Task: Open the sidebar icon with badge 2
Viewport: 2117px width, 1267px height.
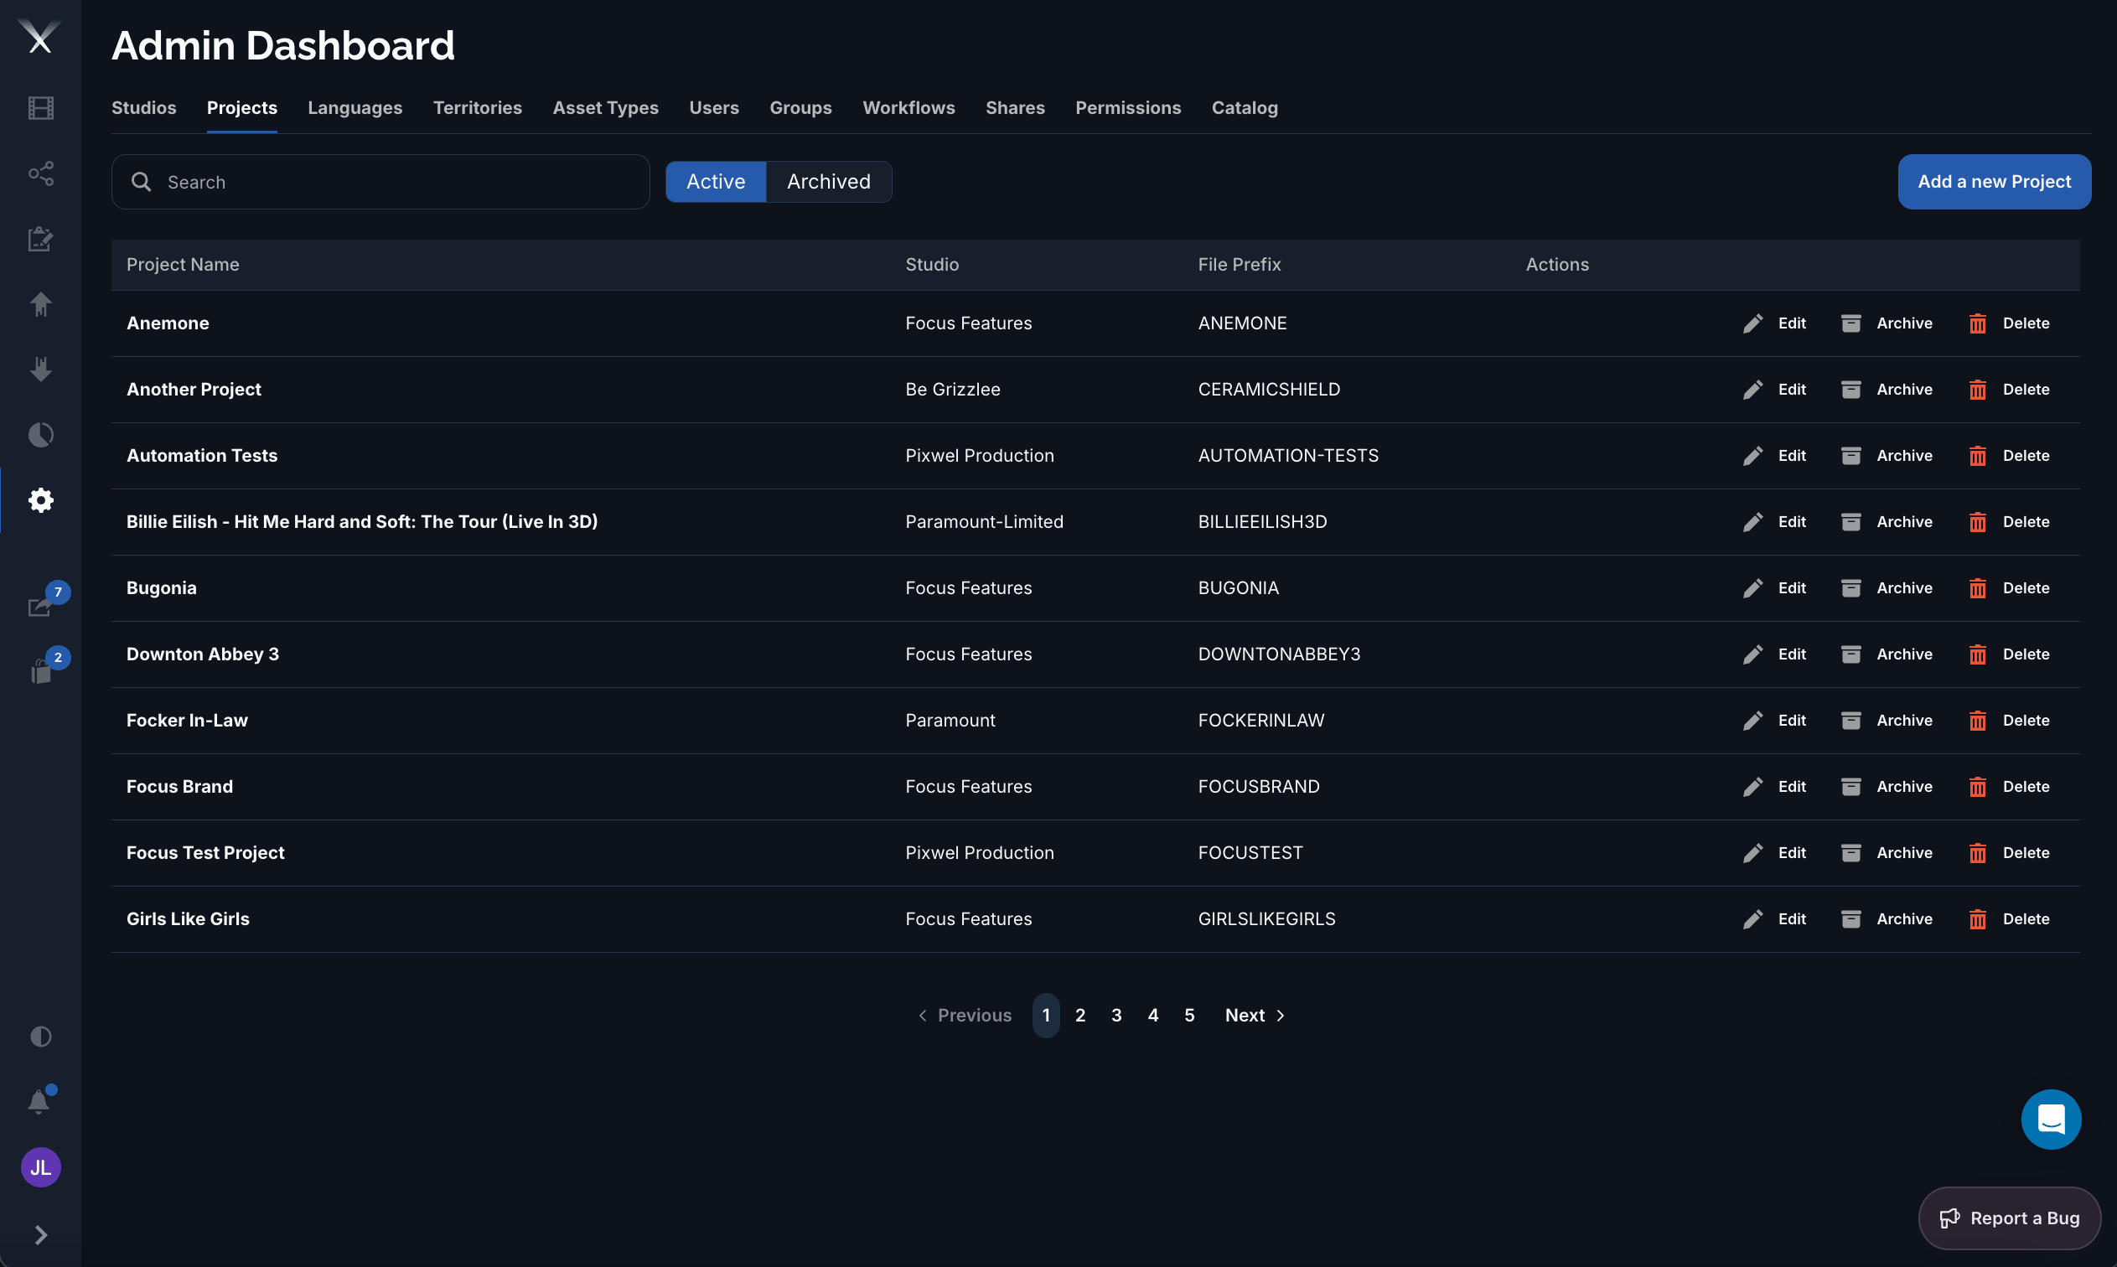Action: click(40, 671)
